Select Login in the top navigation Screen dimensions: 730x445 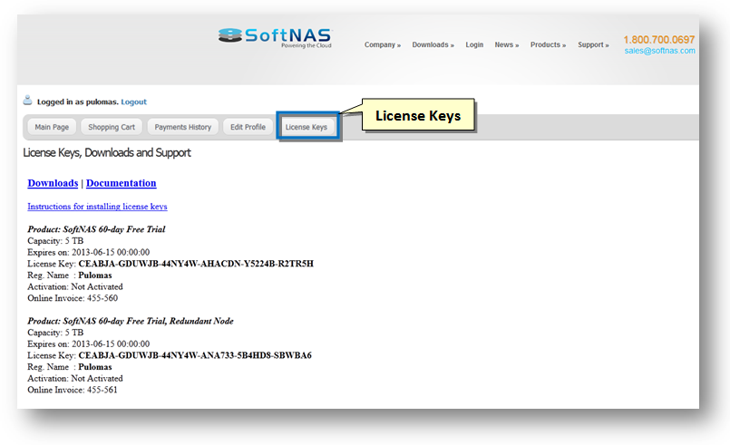474,44
